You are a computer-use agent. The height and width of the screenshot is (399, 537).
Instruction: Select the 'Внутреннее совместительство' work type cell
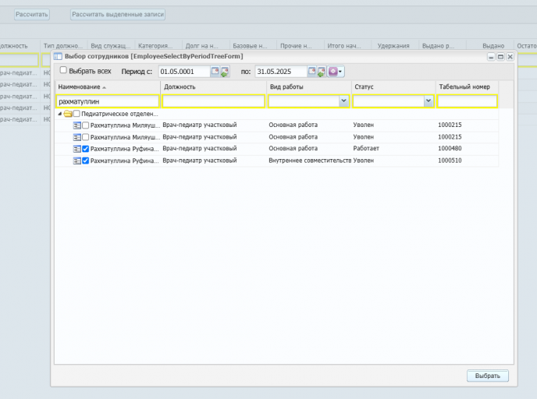[x=309, y=161]
